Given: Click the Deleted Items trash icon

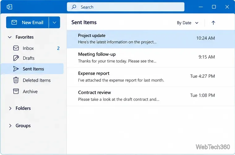Looking at the screenshot, I should (x=16, y=80).
